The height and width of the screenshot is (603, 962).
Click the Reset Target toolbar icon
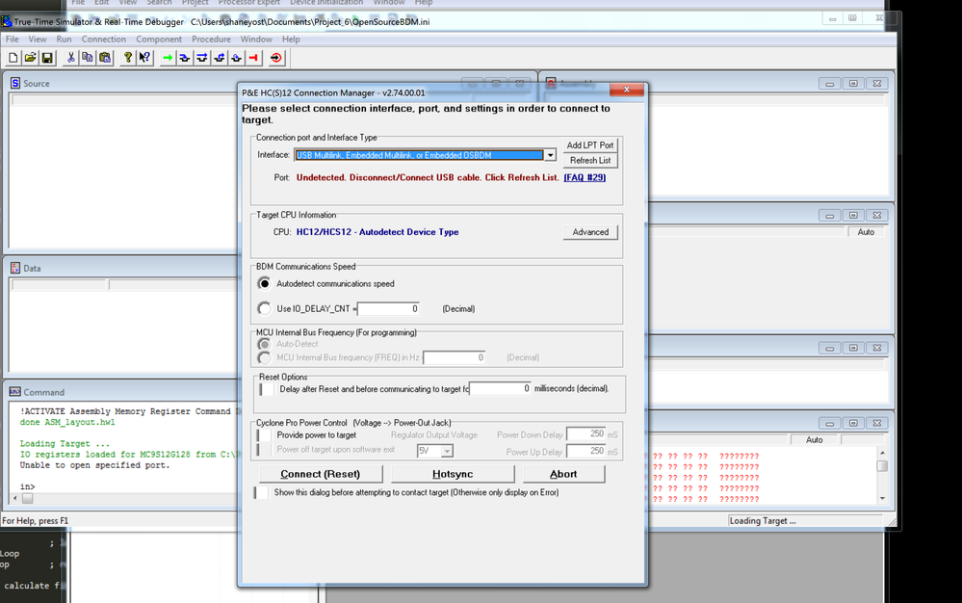276,58
